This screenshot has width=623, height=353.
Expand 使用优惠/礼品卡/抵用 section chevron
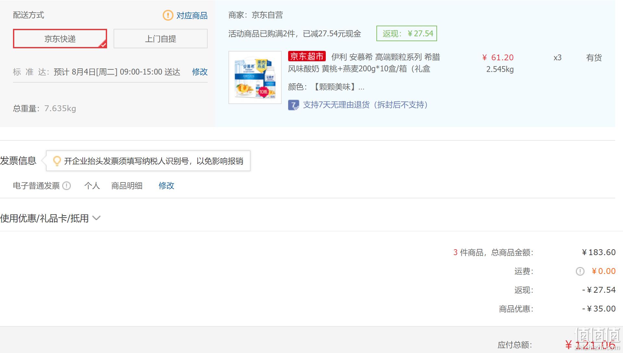coord(96,218)
